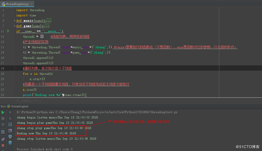Click line number 23 in the gutter
This screenshot has height=151, width=262.
[2, 95]
